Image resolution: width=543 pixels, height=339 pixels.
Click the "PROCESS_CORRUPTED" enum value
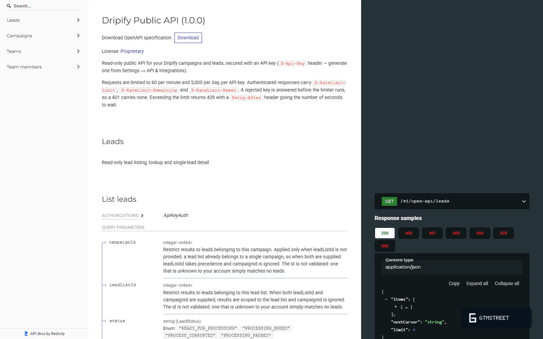pyautogui.click(x=190, y=336)
